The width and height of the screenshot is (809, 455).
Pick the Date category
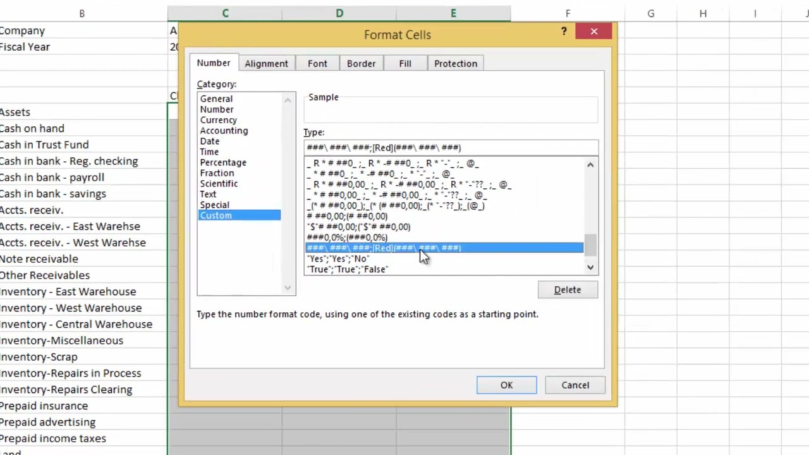(240, 142)
